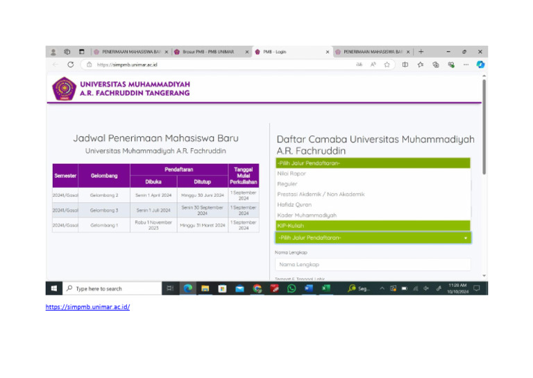Open the Favorites list icon
This screenshot has width=533, height=378.
coord(421,65)
